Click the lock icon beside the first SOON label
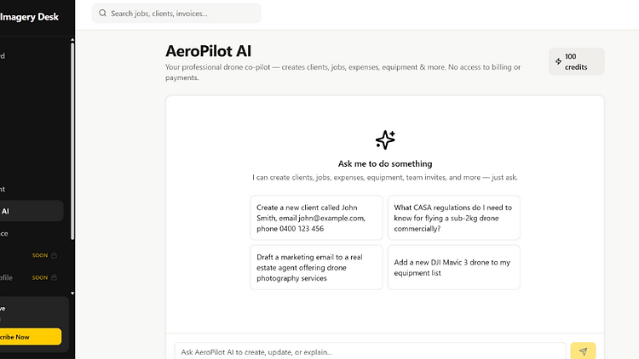The height and width of the screenshot is (359, 639). tap(54, 255)
